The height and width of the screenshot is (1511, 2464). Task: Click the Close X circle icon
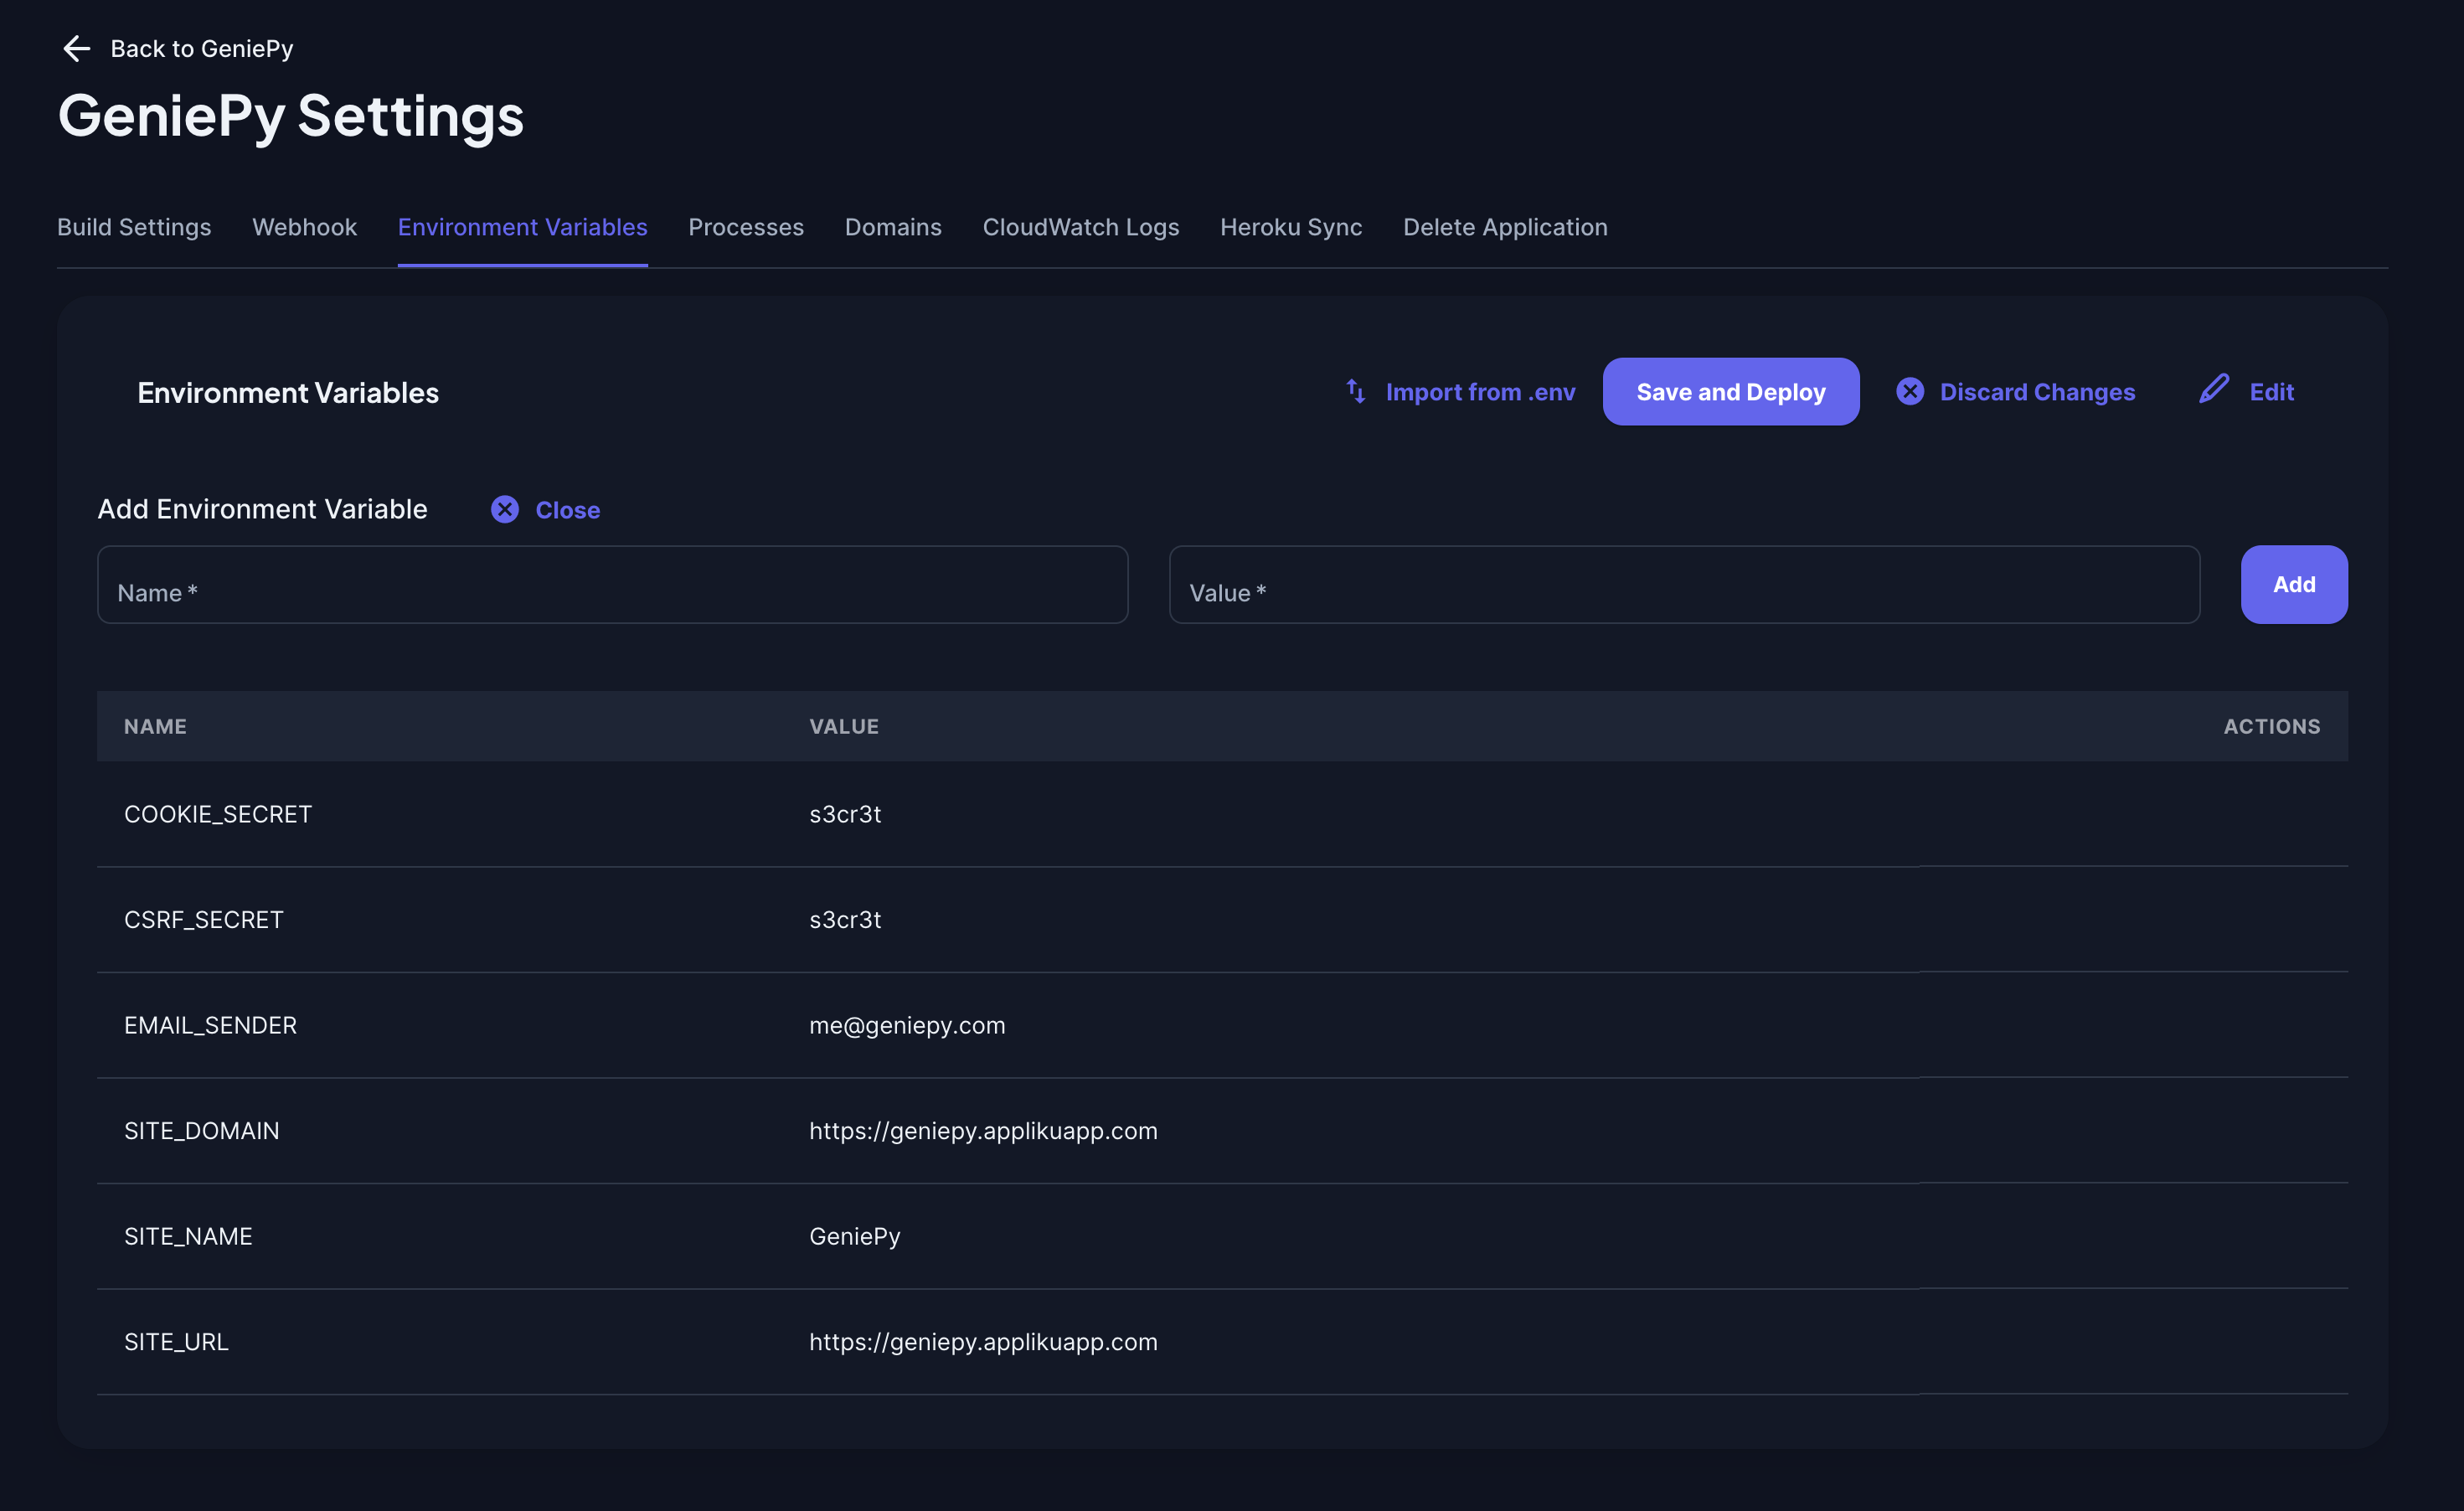pos(505,510)
